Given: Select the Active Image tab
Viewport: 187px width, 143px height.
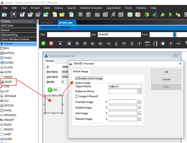Looking at the screenshot, I should point(81,71).
